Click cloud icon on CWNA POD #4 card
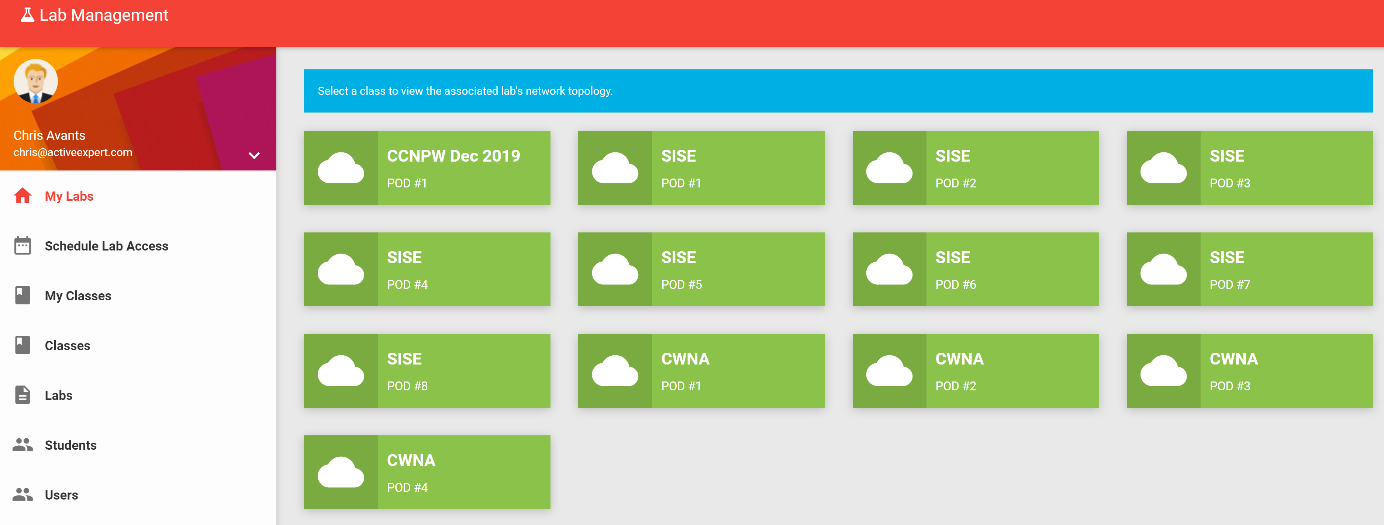The width and height of the screenshot is (1384, 525). pyautogui.click(x=341, y=472)
